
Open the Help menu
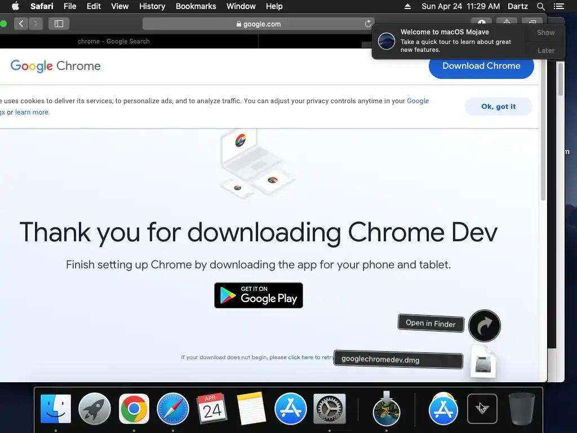coord(274,6)
